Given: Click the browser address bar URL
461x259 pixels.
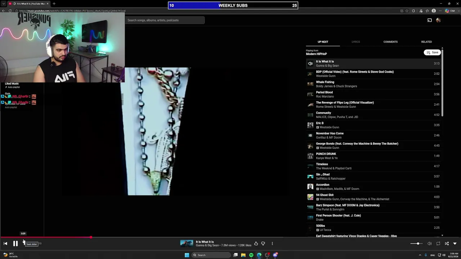Looking at the screenshot, I should pyautogui.click(x=72, y=11).
